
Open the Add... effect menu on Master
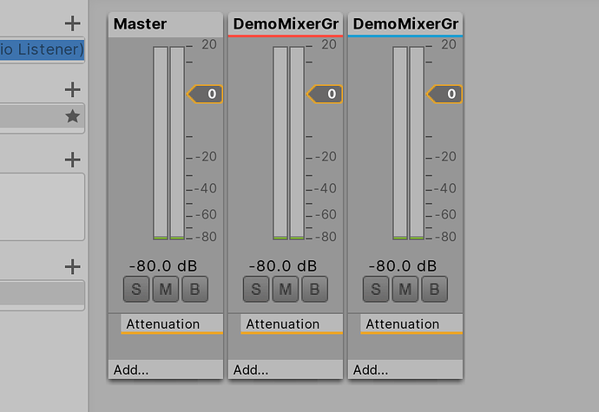[x=166, y=369]
